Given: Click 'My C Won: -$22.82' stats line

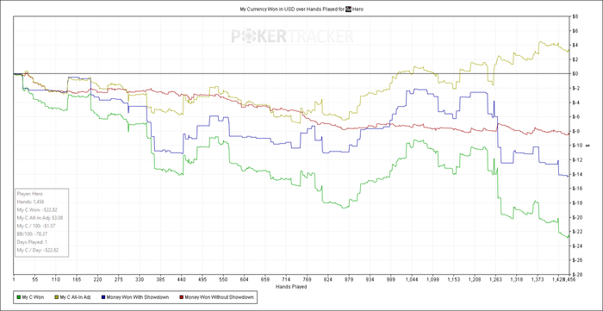Looking at the screenshot, I should point(37,210).
